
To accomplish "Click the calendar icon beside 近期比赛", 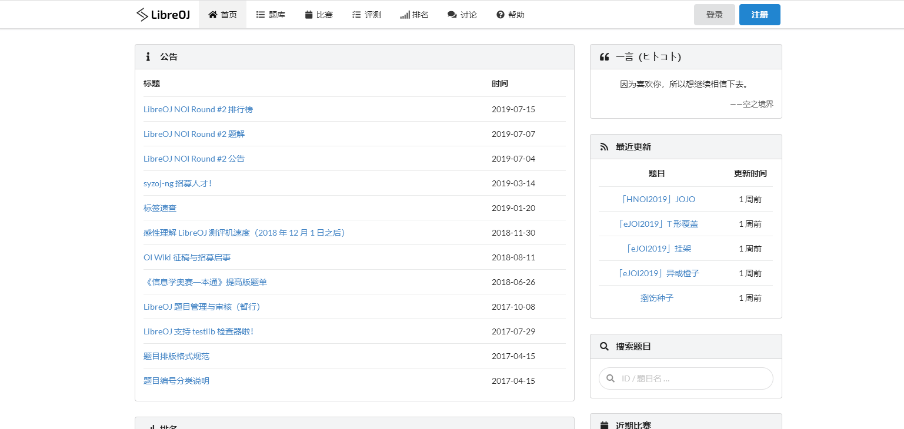I will (604, 425).
